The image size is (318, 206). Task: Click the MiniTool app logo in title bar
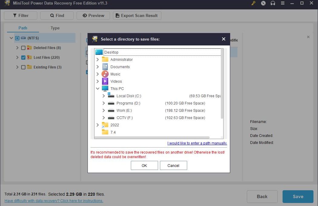[7, 3]
